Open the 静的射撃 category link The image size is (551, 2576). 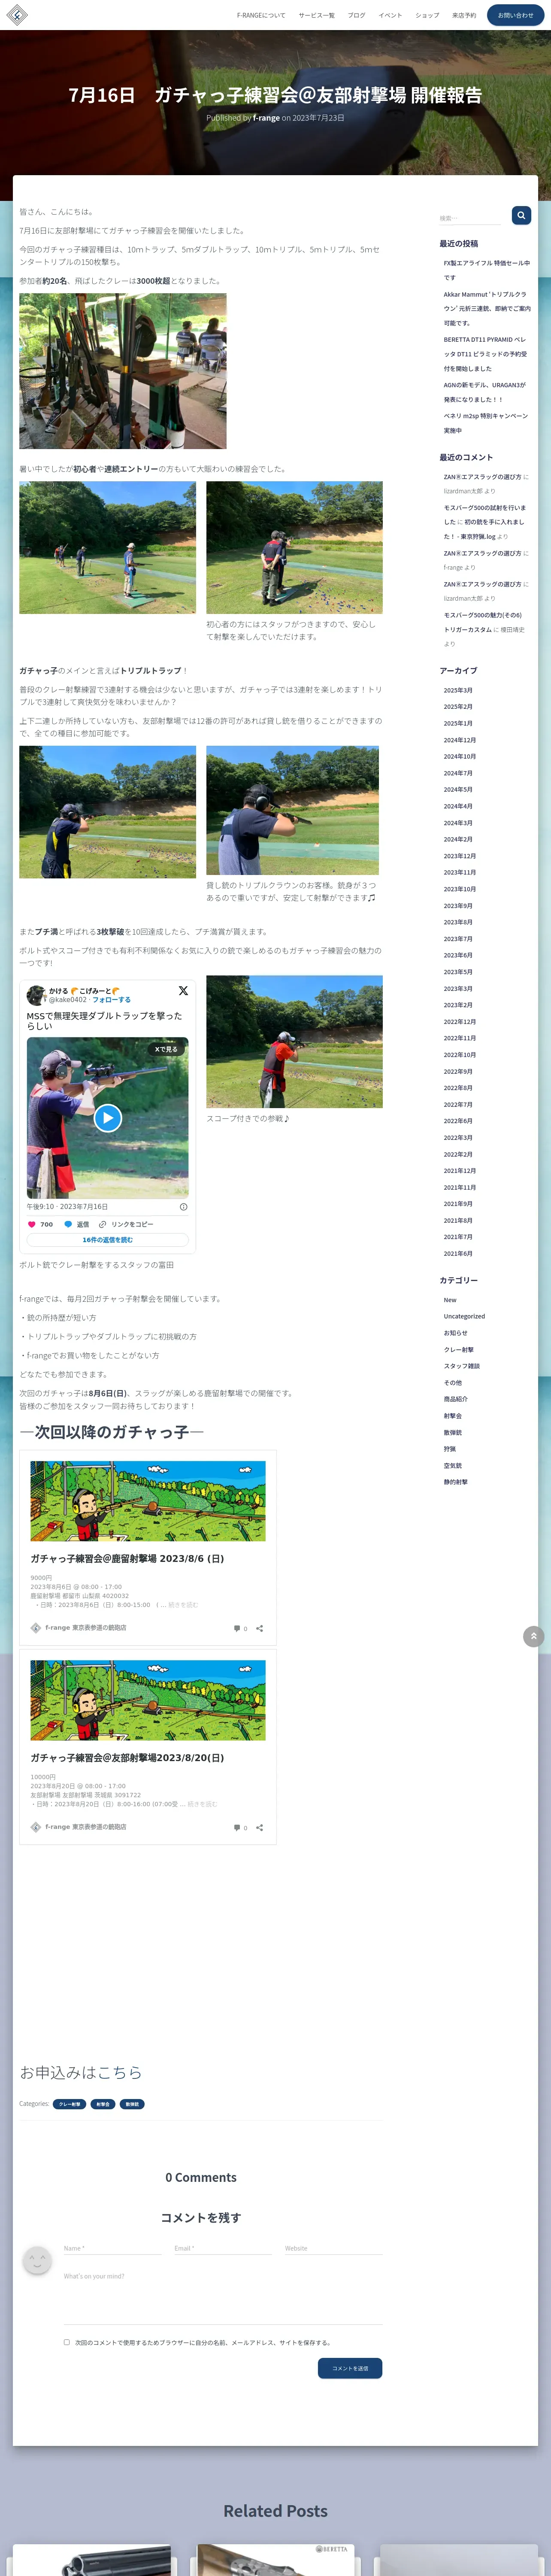pos(456,1482)
